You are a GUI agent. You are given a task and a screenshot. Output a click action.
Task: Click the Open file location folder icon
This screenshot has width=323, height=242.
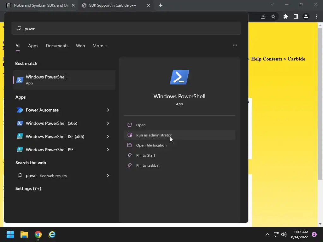(130, 145)
